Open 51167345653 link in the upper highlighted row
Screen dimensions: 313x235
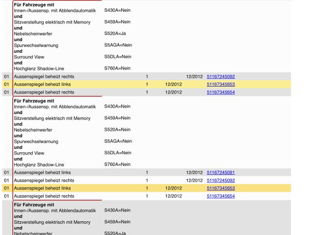pyautogui.click(x=221, y=85)
